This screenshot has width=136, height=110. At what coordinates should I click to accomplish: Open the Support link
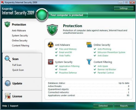tap(14, 106)
